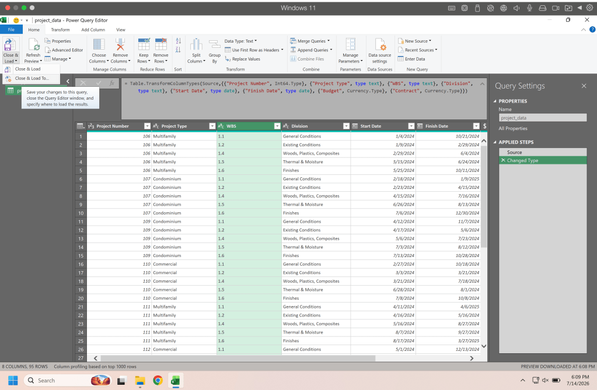Open the Start Date column filter dropdown
Image resolution: width=597 pixels, height=390 pixels.
(x=411, y=126)
